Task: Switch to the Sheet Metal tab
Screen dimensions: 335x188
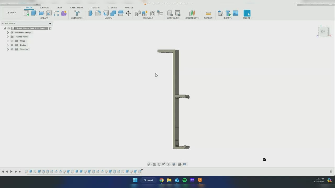Action: pos(77,8)
